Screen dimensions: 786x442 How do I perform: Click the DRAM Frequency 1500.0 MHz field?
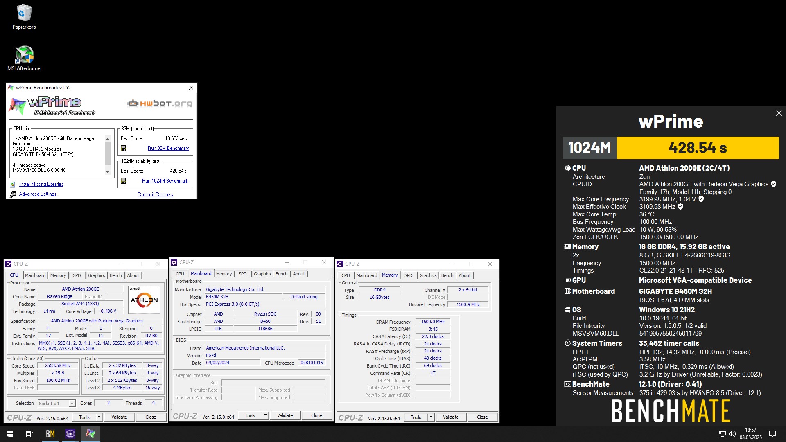tap(433, 322)
